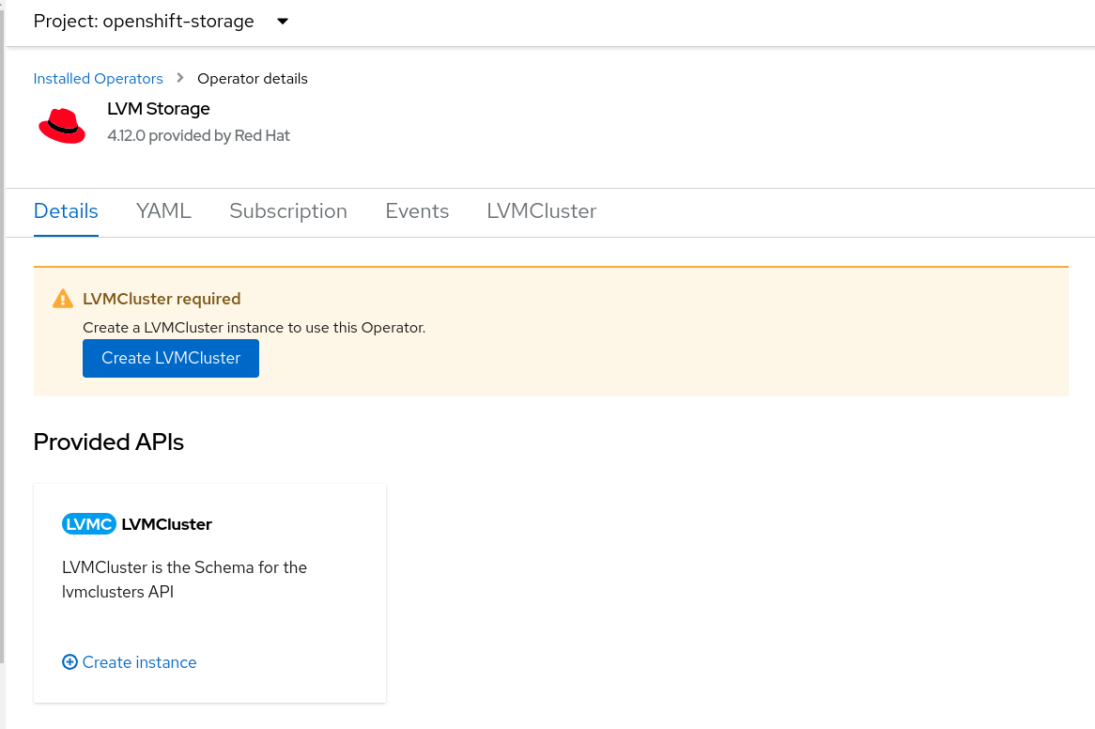1095x729 pixels.
Task: Click the orange warning triangle icon
Action: tap(63, 299)
